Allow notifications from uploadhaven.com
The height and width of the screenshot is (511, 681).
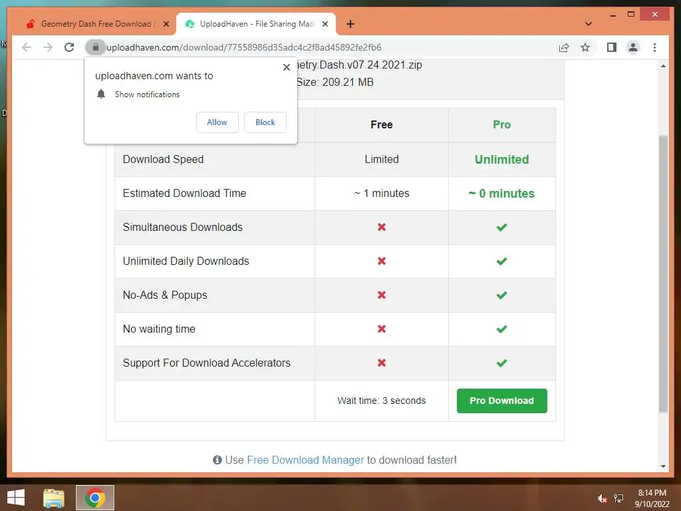point(217,122)
